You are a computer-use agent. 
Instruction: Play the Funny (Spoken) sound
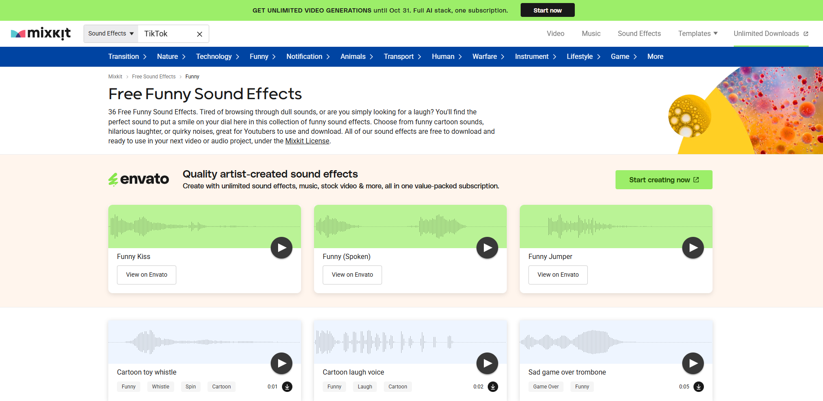[487, 247]
